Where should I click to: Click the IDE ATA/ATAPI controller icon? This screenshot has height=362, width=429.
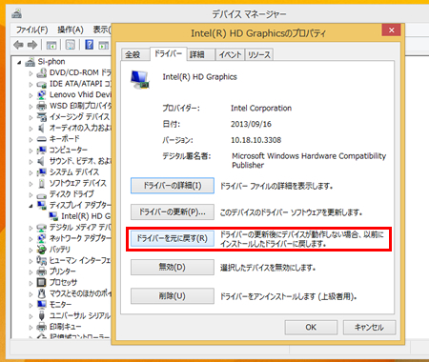[42, 85]
